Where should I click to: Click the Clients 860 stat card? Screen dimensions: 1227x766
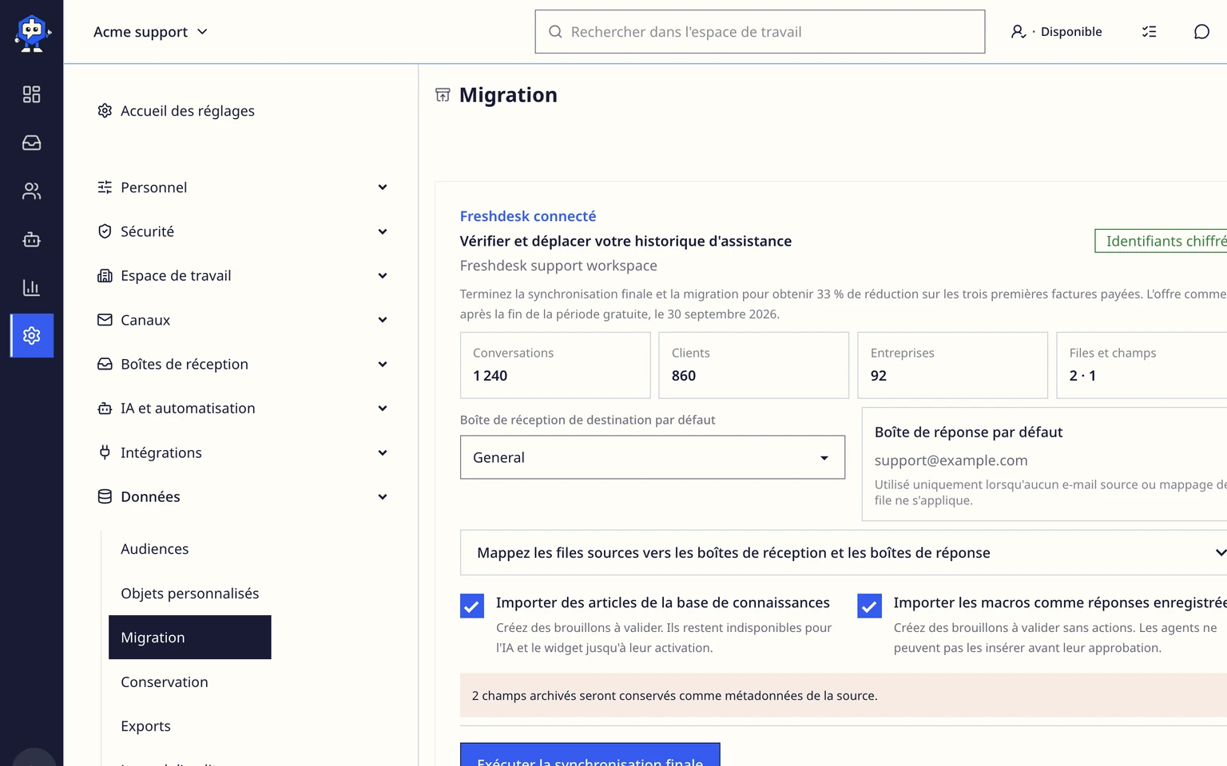753,365
